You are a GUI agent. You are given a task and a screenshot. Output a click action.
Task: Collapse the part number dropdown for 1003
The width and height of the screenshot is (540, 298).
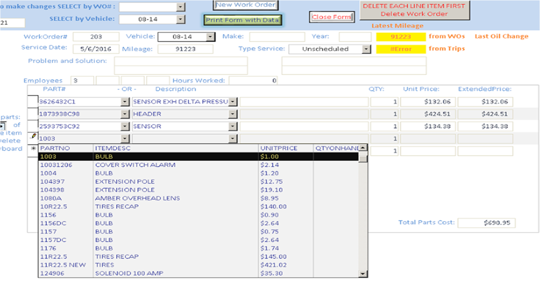[125, 138]
